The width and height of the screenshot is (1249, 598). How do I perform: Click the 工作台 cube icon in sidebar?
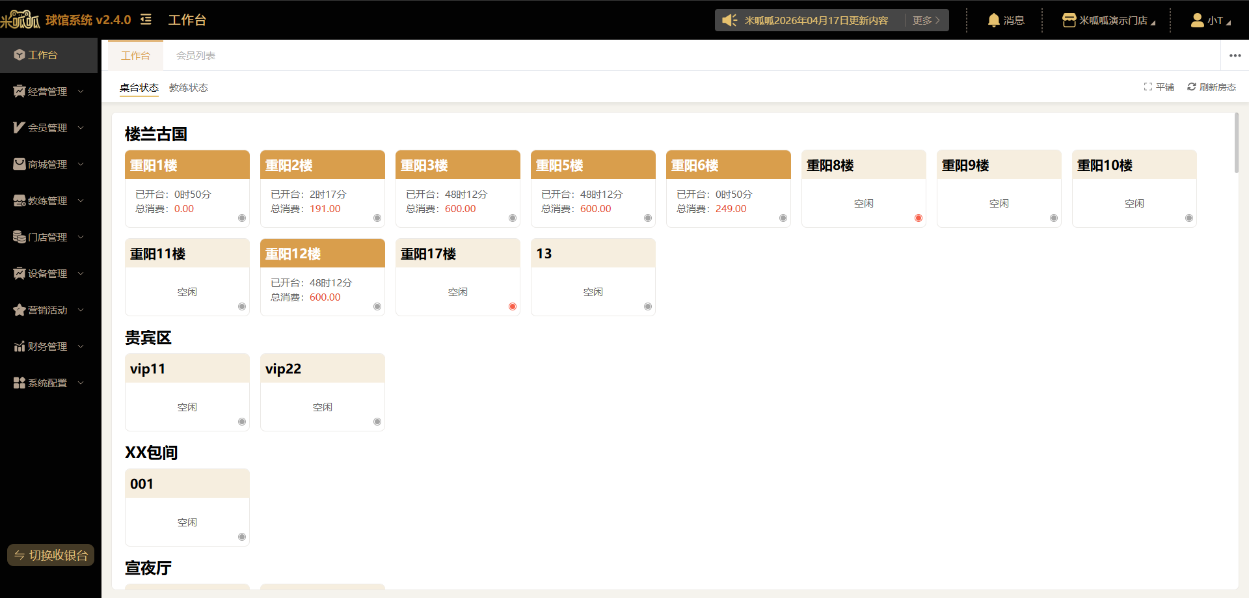click(x=20, y=55)
